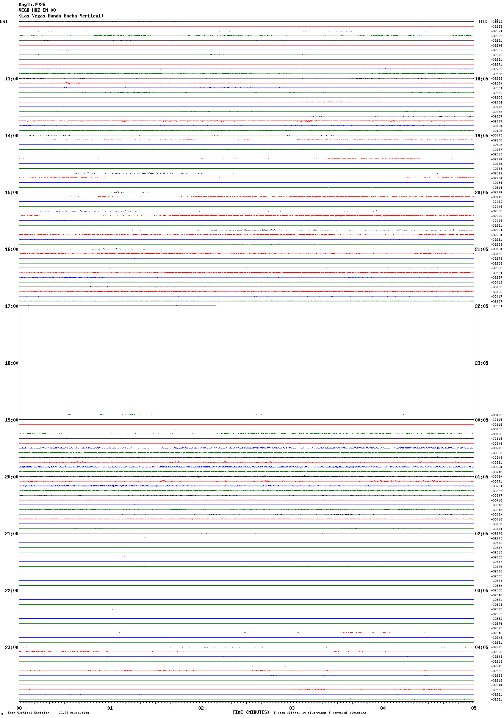The width and height of the screenshot is (504, 718).
Task: Click the 13:00 CST time label
Action: pos(11,79)
